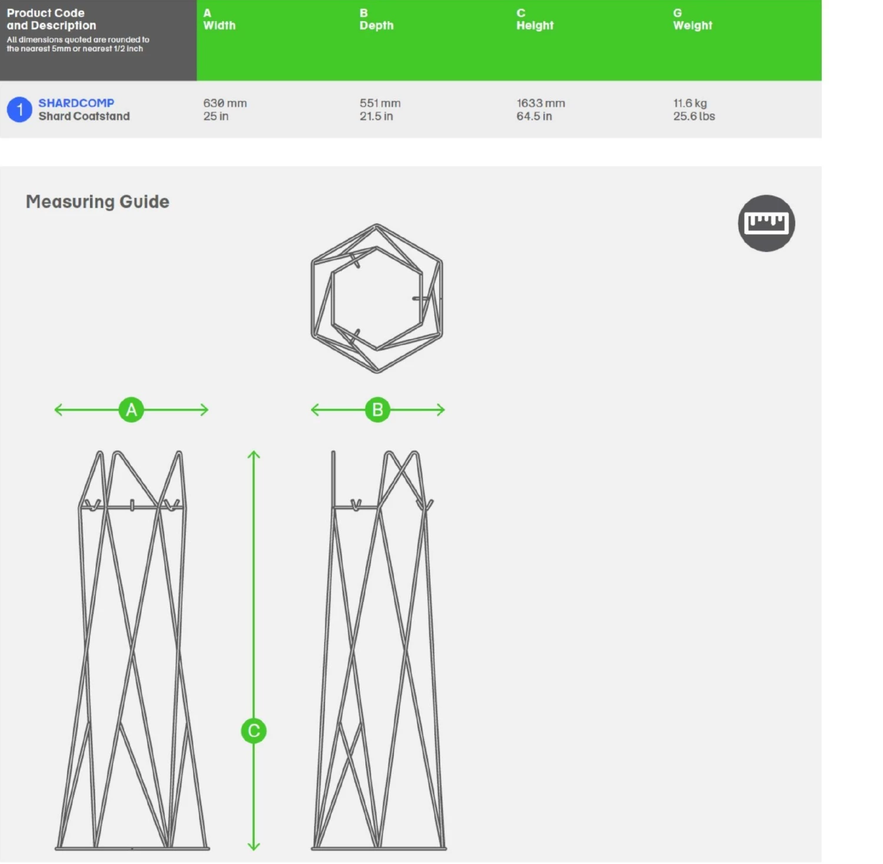This screenshot has height=864, width=883.
Task: Click the 551 mm depth value
Action: (x=380, y=103)
